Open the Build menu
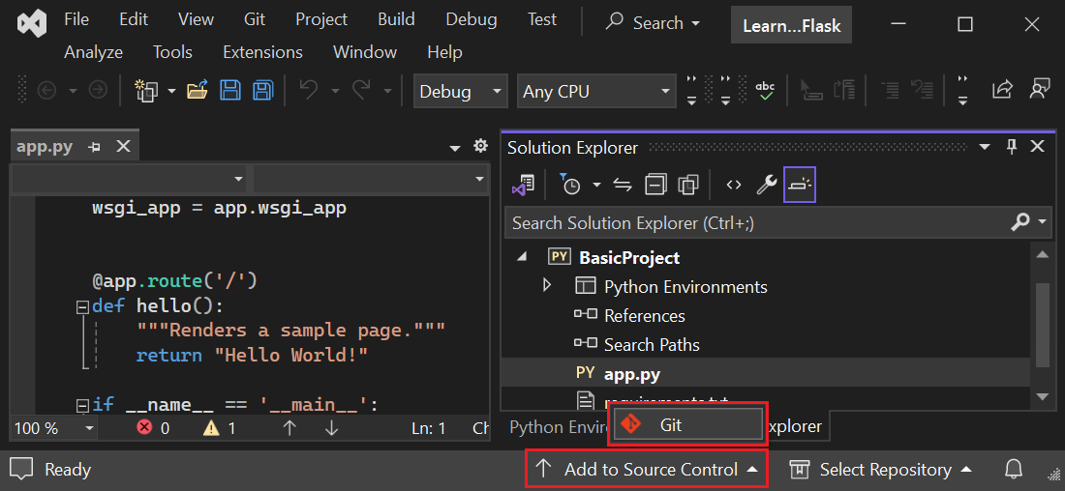The width and height of the screenshot is (1065, 491). [396, 19]
